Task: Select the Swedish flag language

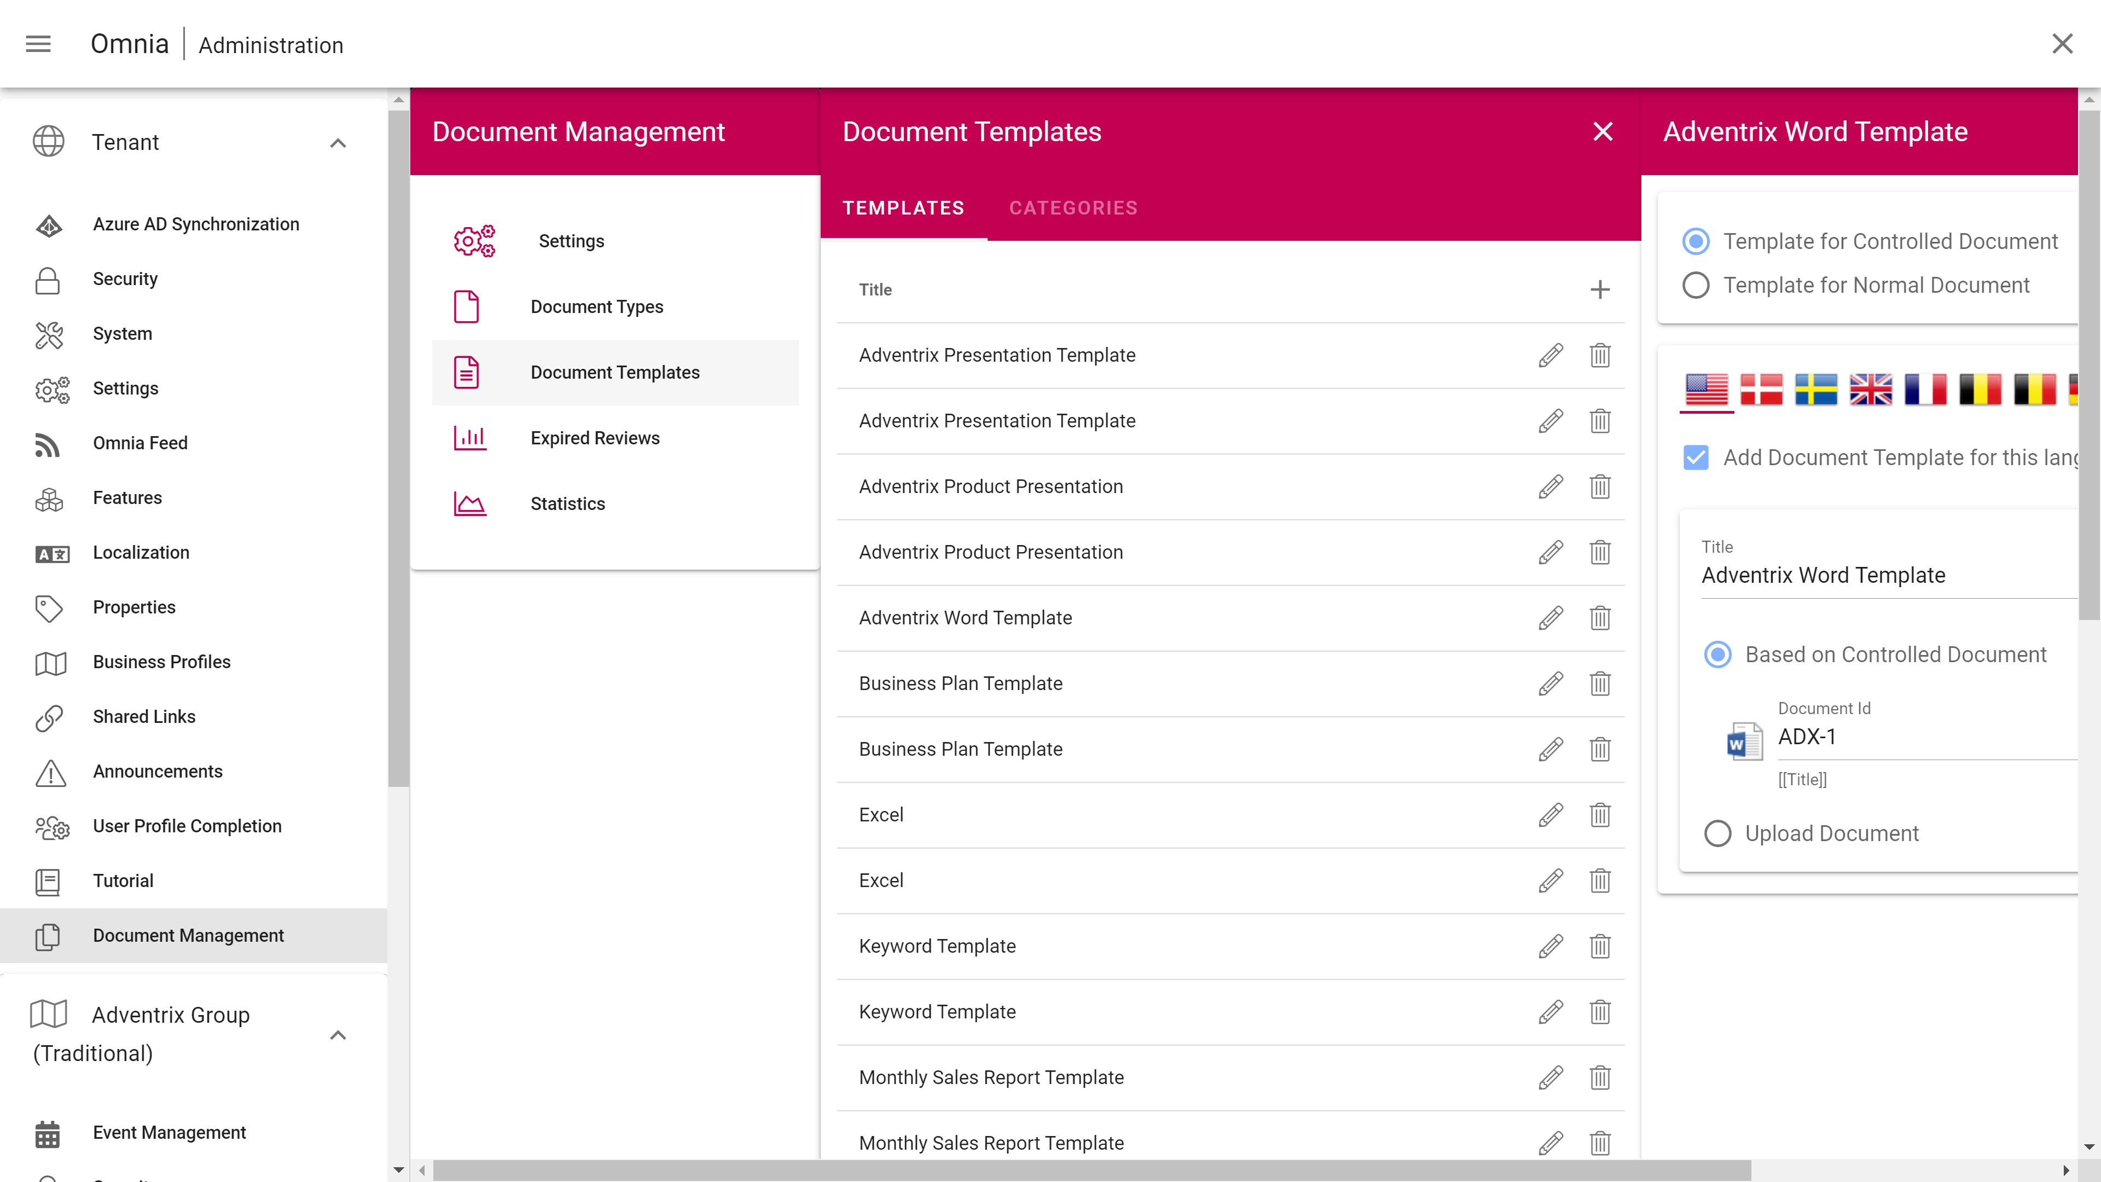Action: [x=1815, y=389]
